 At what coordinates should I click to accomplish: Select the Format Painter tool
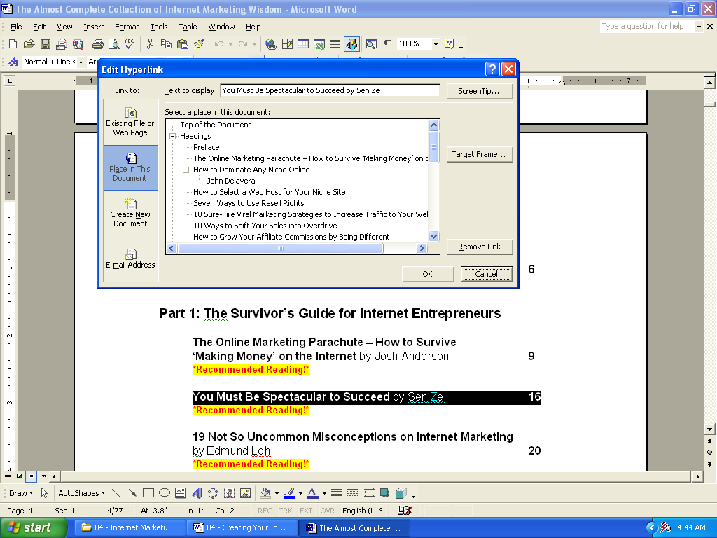tap(198, 43)
